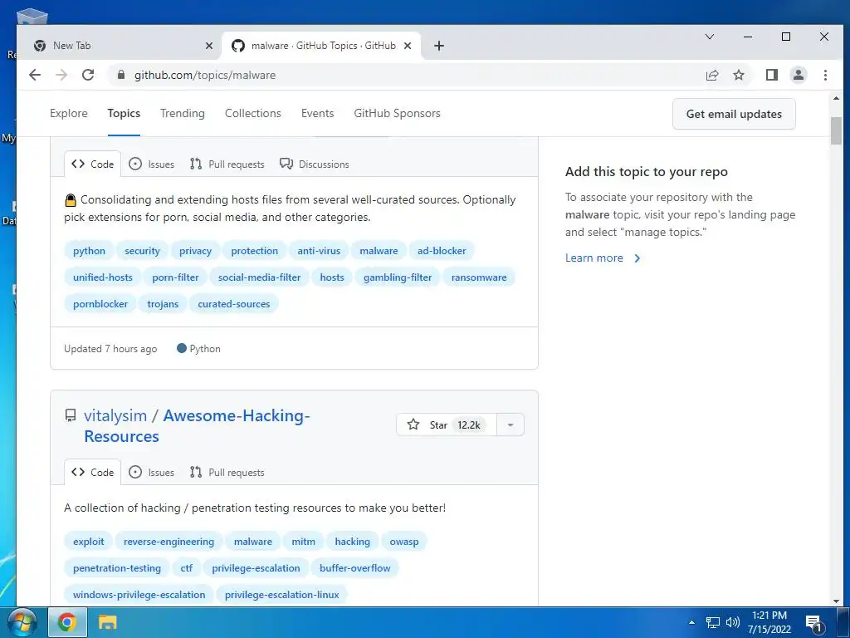850x638 pixels.
Task: Reload the GitHub topics page
Action: pos(88,75)
